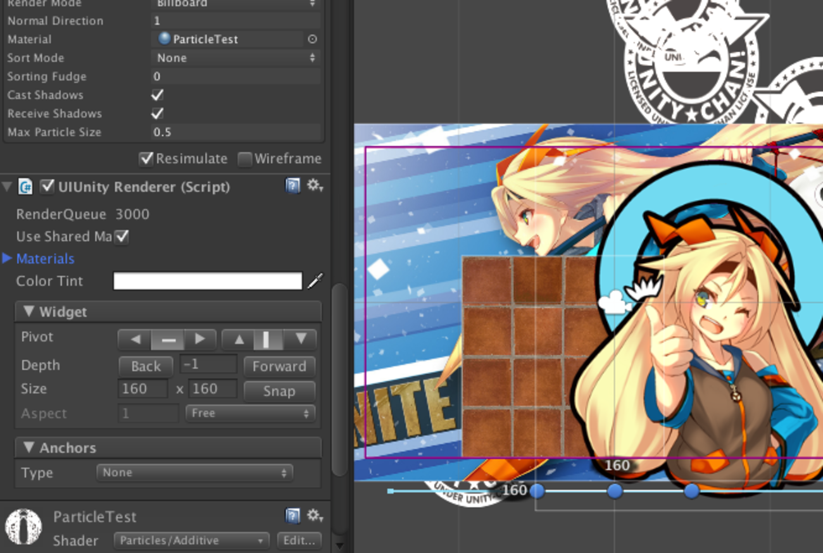The image size is (823, 553).
Task: Set Pivot to horizontal center
Action: coord(168,340)
